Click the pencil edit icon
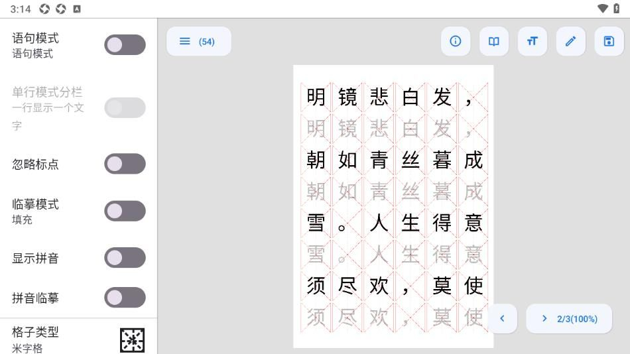 [570, 41]
